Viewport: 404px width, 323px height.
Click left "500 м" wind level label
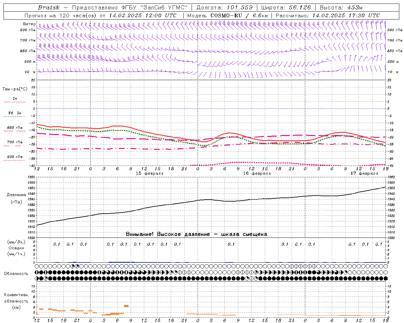(30, 62)
